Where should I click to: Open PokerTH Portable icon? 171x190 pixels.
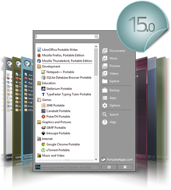coord(43,116)
